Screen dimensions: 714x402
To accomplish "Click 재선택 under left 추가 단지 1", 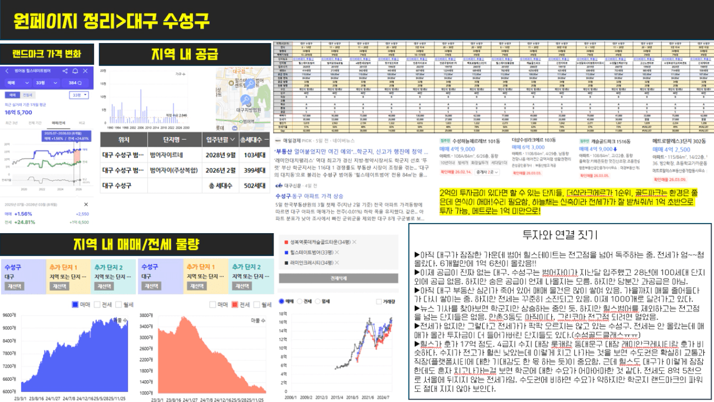I will (x=58, y=286).
